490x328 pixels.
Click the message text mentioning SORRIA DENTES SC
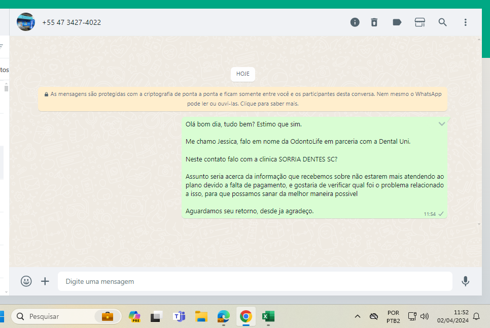(x=262, y=159)
